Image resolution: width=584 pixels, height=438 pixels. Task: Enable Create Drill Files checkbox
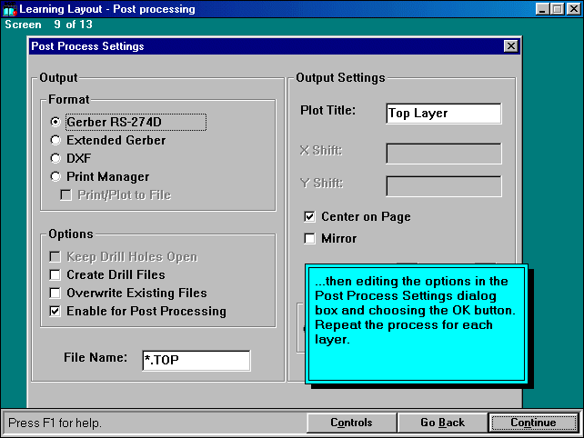click(x=56, y=274)
